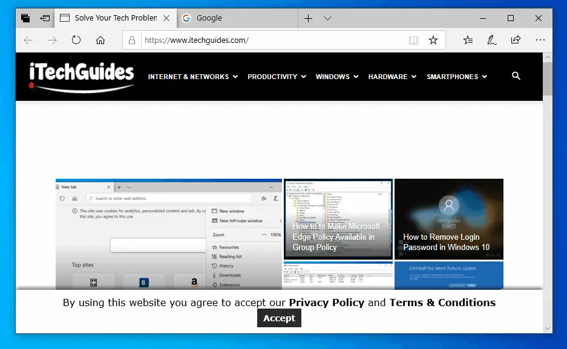Close the Solve Your Tech Problems tab

click(x=166, y=18)
